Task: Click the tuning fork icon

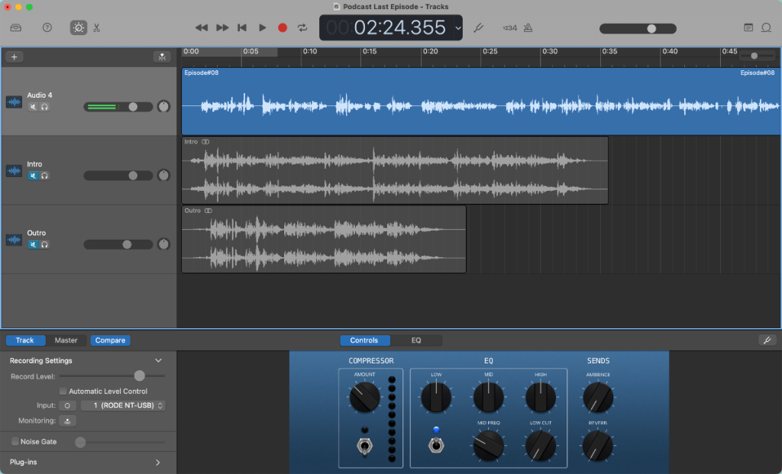Action: (x=478, y=27)
